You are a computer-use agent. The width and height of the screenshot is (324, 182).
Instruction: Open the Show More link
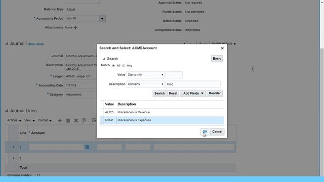[36, 44]
